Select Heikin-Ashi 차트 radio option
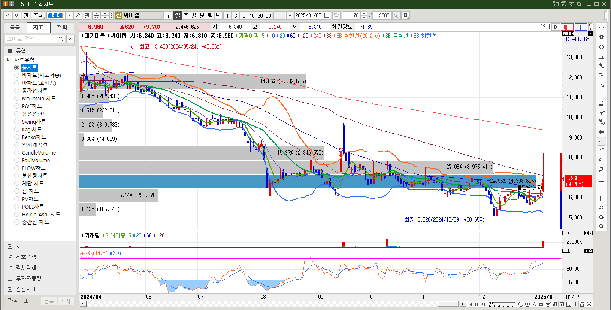This screenshot has height=310, width=611. point(17,214)
